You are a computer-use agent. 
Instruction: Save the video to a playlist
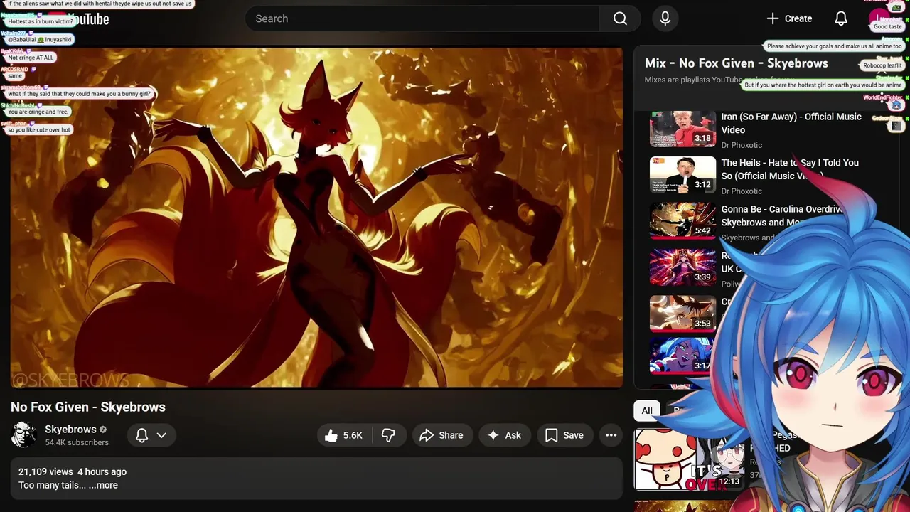pos(564,435)
